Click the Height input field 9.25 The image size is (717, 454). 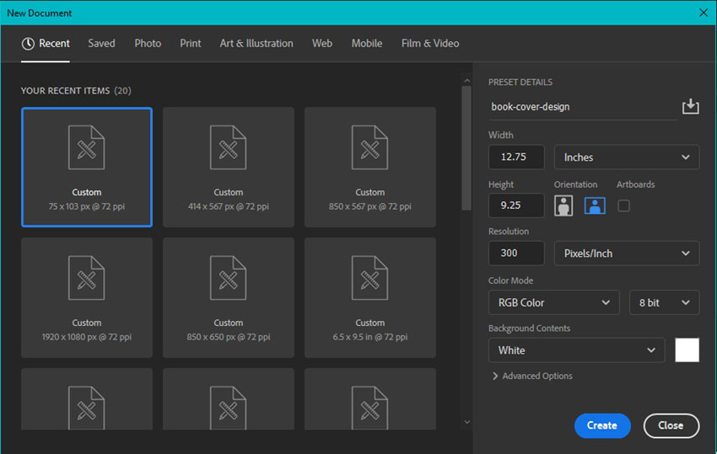pos(516,206)
